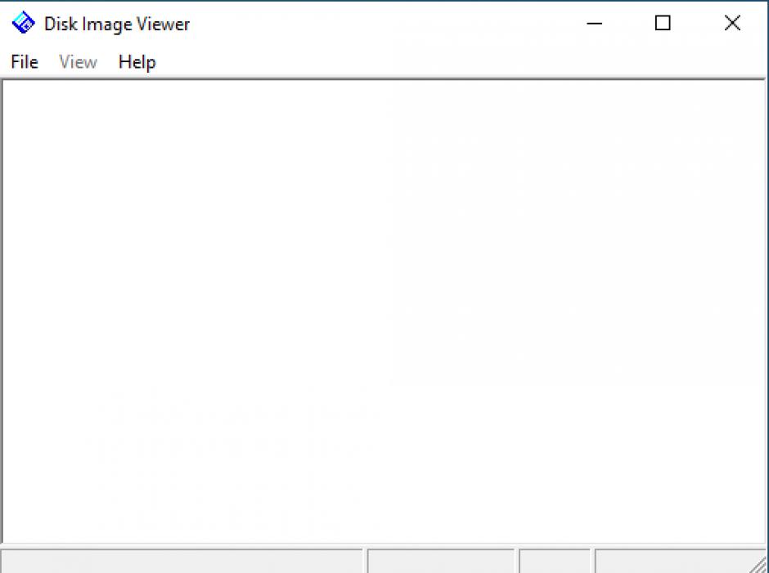Click divider between first and second status panes
This screenshot has height=573, width=769.
click(x=365, y=562)
